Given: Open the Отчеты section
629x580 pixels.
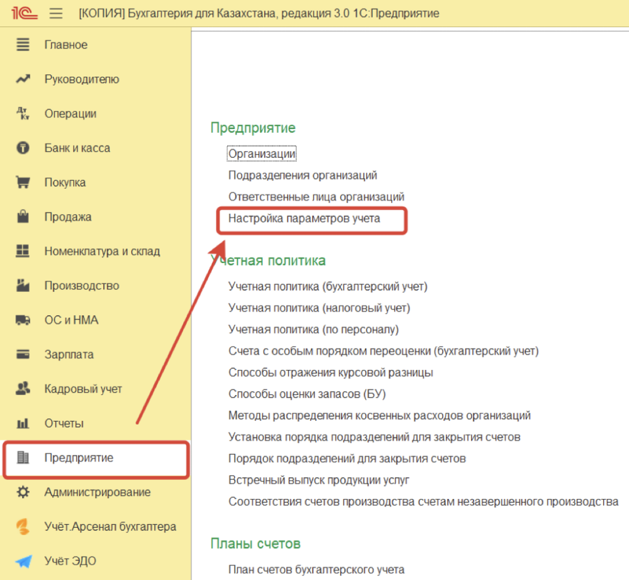Looking at the screenshot, I should [x=64, y=423].
